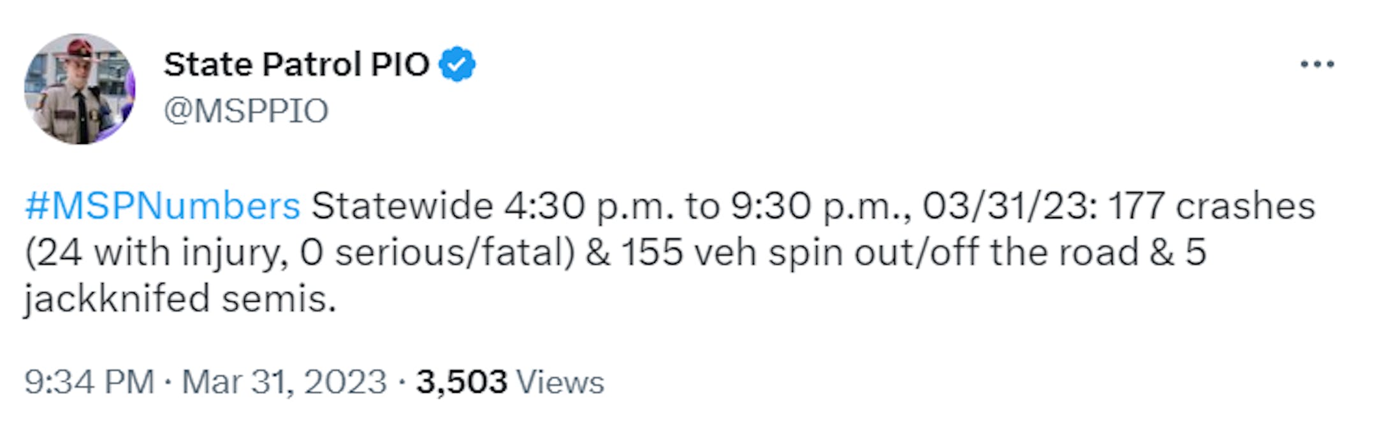Visit the @MSPPIO handle link
1377x438 pixels.
246,111
